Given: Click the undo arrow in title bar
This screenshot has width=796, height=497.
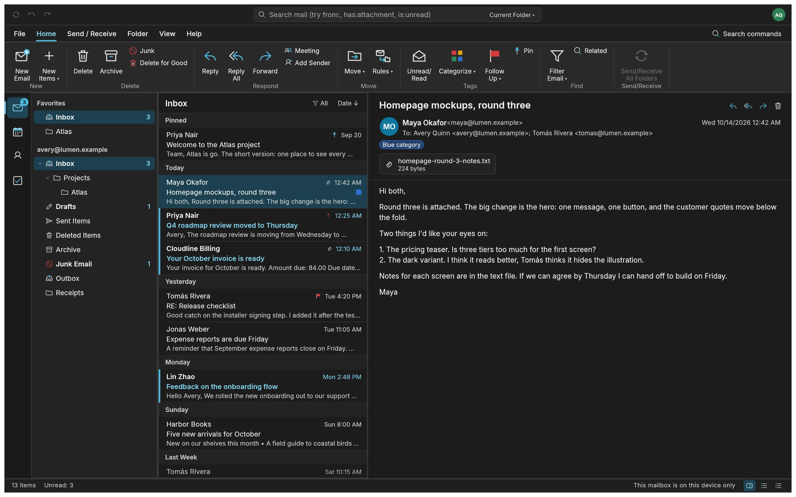Looking at the screenshot, I should pos(31,14).
